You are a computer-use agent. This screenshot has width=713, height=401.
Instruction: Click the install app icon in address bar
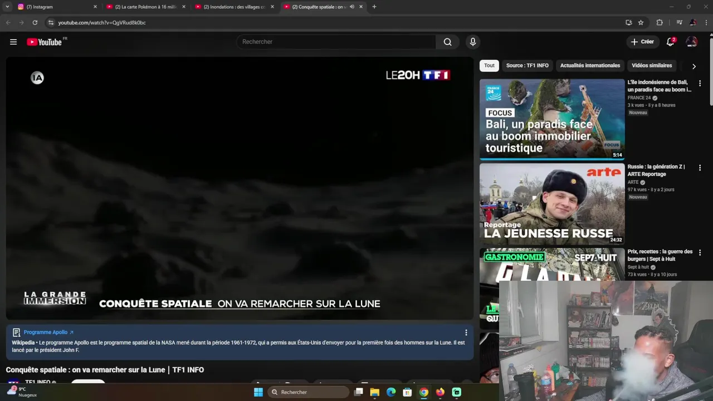coord(629,23)
